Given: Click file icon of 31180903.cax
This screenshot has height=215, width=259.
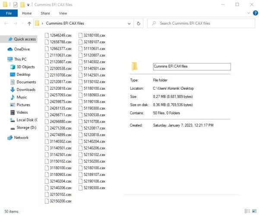Looking at the screenshot, I should pyautogui.click(x=47, y=174).
